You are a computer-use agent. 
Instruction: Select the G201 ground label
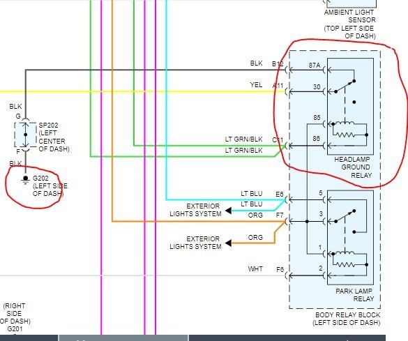15,329
